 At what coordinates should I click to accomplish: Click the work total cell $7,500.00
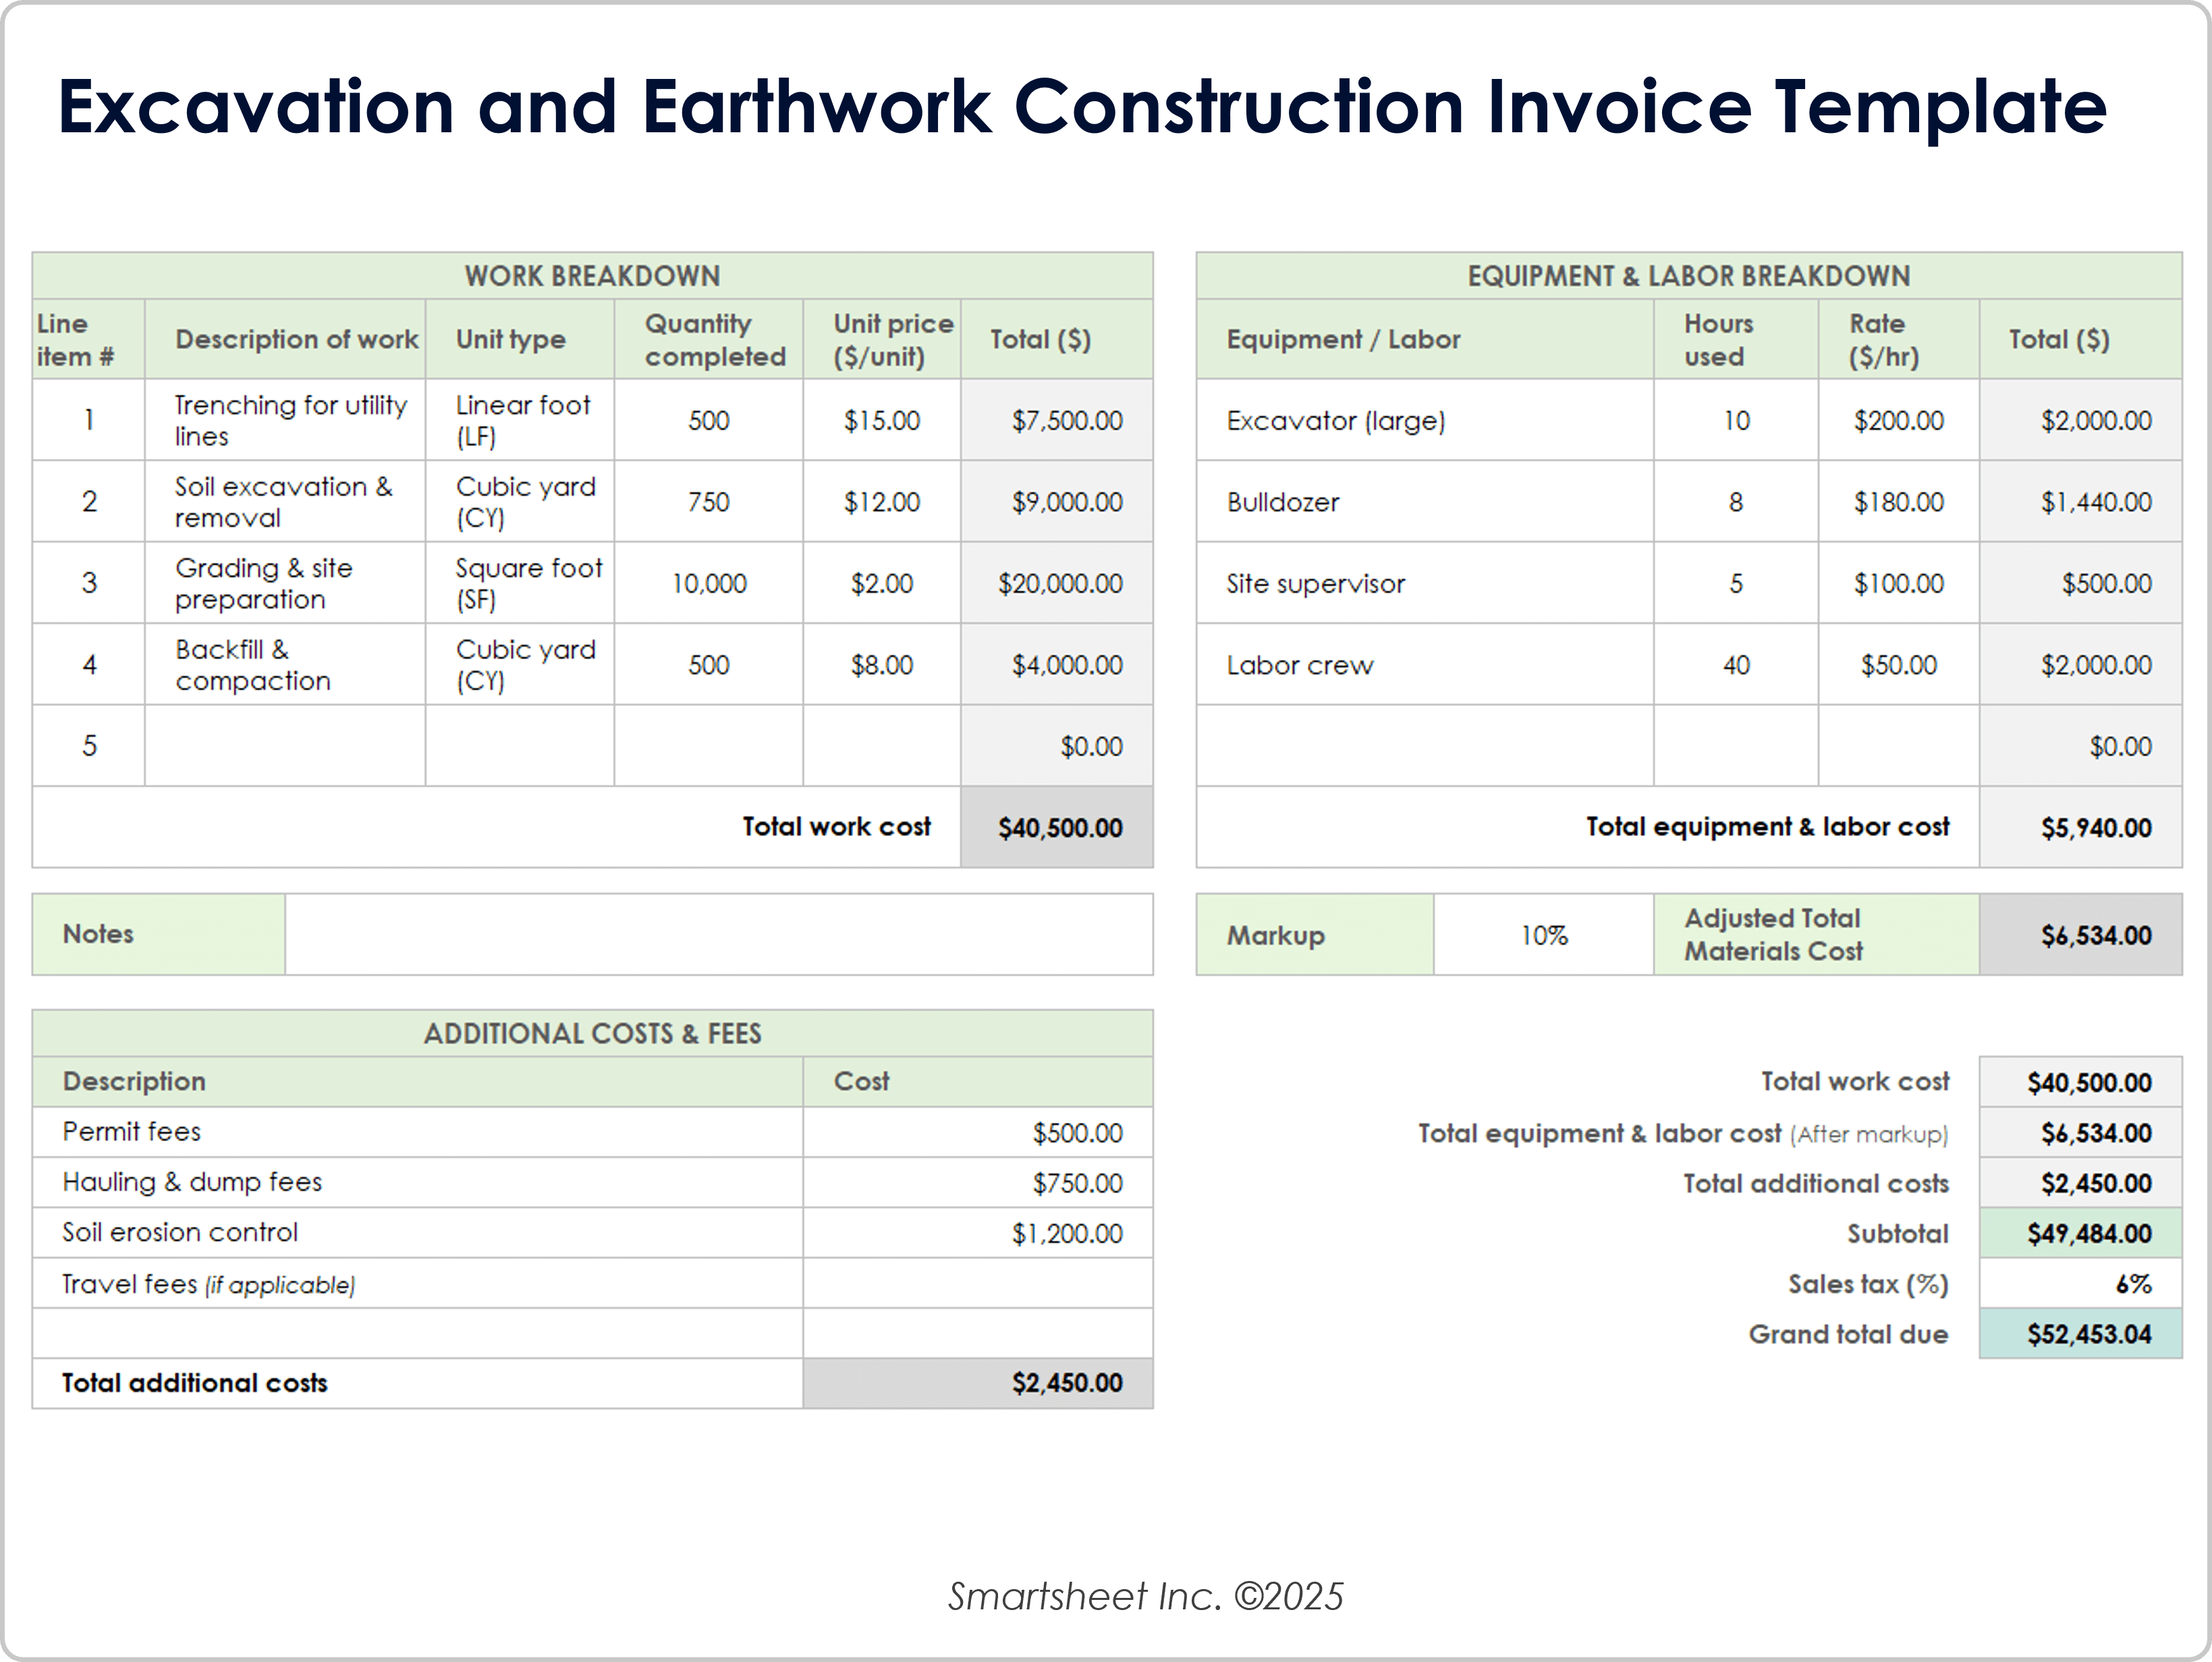pos(1057,420)
